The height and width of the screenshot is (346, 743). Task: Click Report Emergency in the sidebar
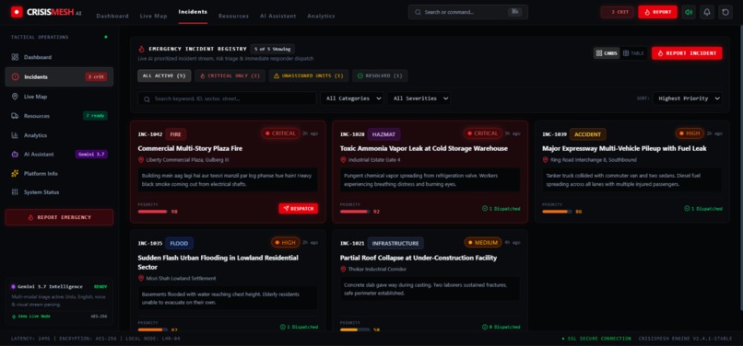pos(59,217)
